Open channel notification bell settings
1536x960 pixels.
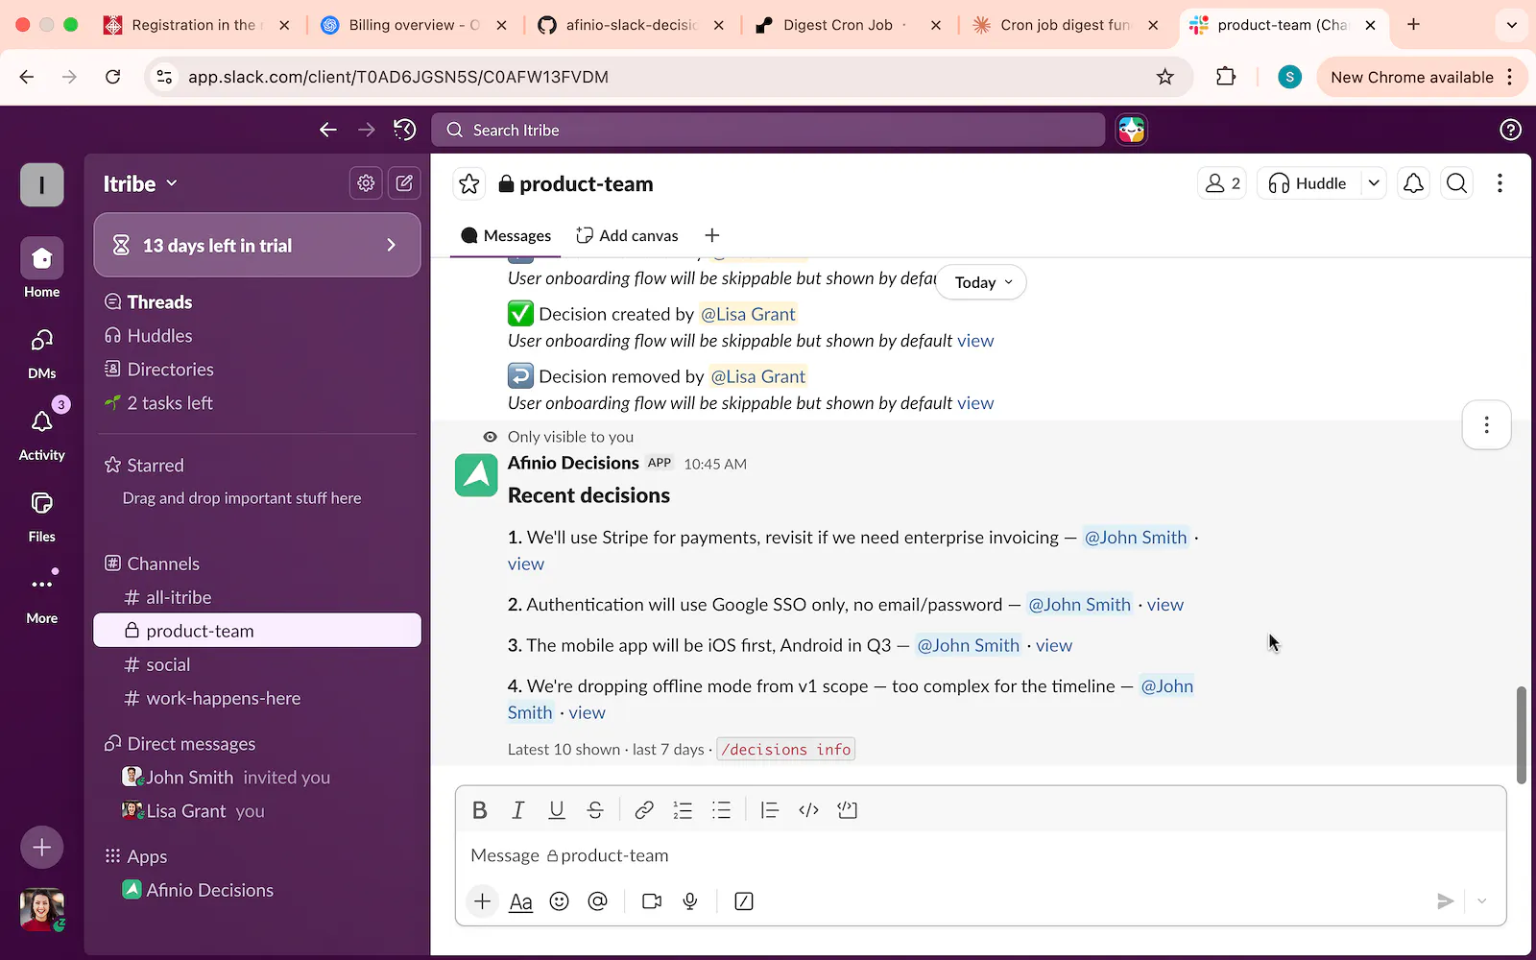(1414, 183)
